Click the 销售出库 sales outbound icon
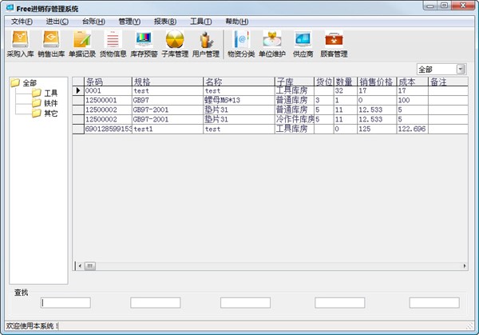This screenshot has height=335, width=479. (51, 44)
